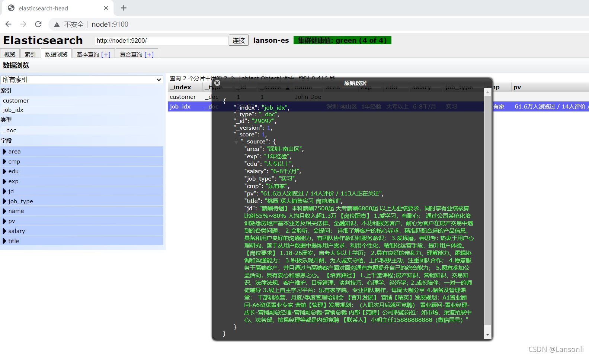Expand the name field filter
Viewport: 589px width, 356px height.
click(4, 211)
